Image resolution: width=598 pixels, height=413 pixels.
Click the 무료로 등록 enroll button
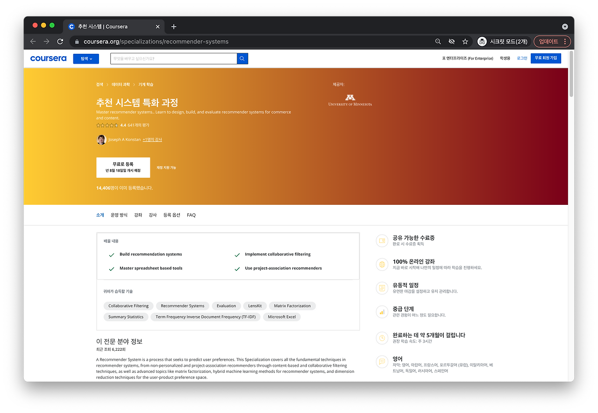click(123, 167)
